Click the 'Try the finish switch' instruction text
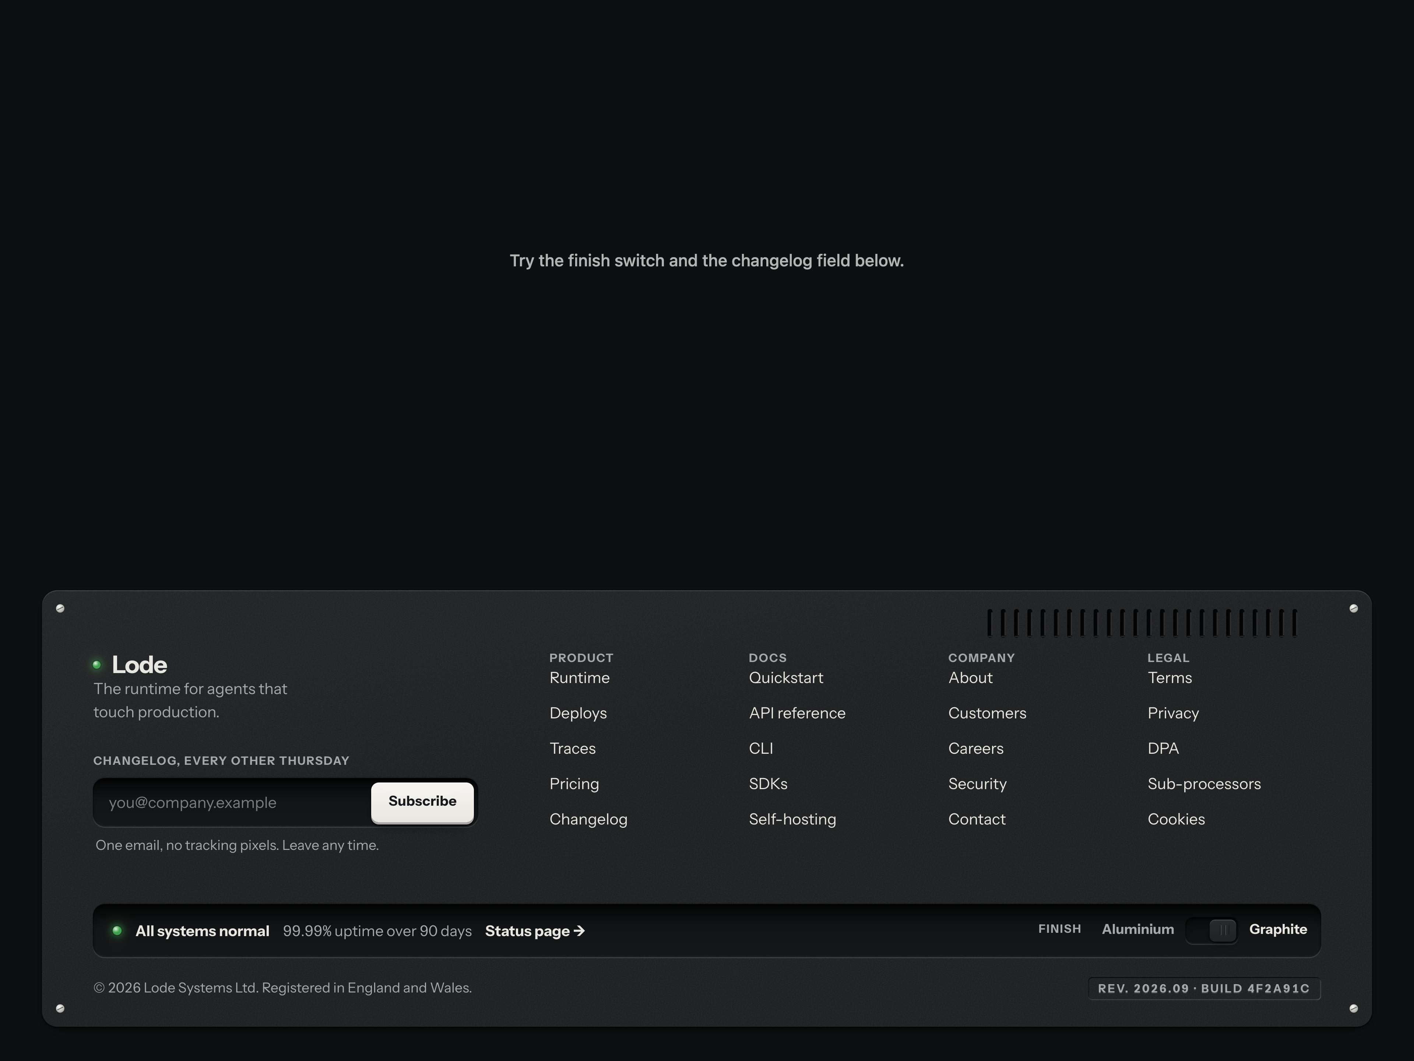Image resolution: width=1414 pixels, height=1061 pixels. click(x=707, y=261)
